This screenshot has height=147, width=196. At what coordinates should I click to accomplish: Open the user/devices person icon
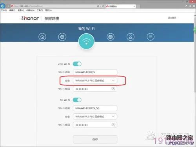(x=131, y=37)
